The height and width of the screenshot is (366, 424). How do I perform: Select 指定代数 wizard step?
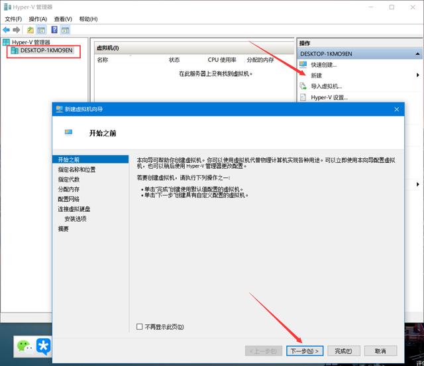pos(69,179)
